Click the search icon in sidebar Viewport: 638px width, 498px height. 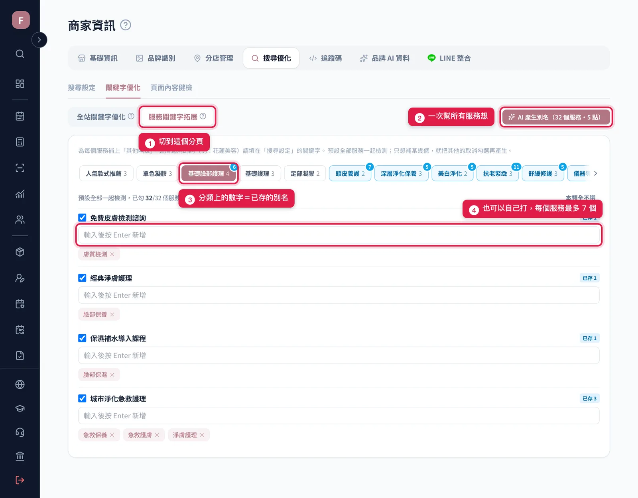pyautogui.click(x=20, y=54)
